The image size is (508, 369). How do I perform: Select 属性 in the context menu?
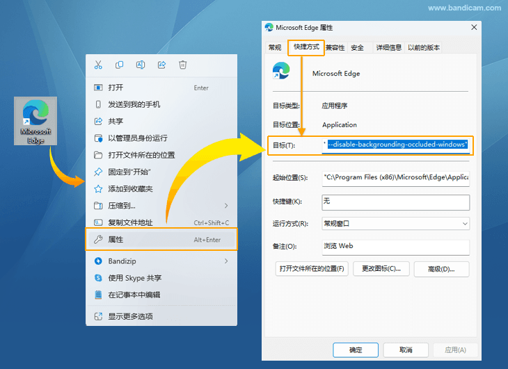(x=161, y=239)
